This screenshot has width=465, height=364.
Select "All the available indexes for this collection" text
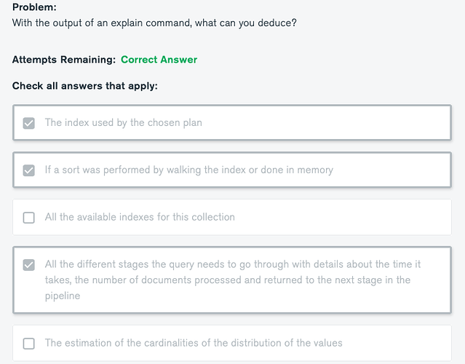140,217
